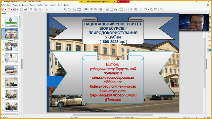Click the zoom slider in the status bar
Screen dimensions: 212x119
(196, 118)
